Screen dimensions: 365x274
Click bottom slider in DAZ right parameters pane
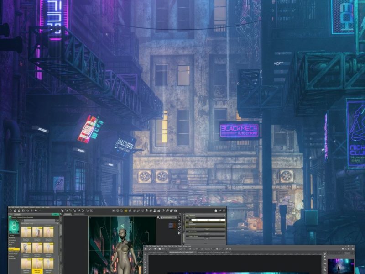[x=206, y=238]
